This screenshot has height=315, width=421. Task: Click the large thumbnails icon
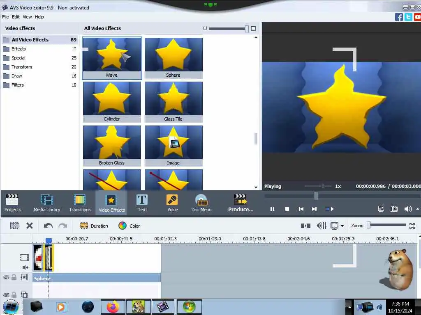coord(253,28)
